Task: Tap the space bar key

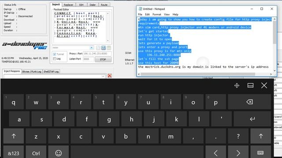Action: coord(137,153)
